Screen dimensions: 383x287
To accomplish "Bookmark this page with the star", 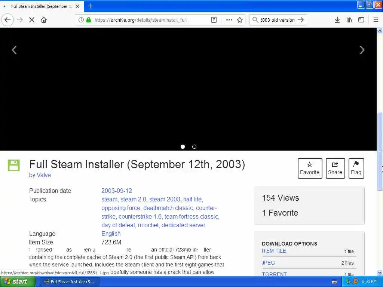I will [x=240, y=20].
